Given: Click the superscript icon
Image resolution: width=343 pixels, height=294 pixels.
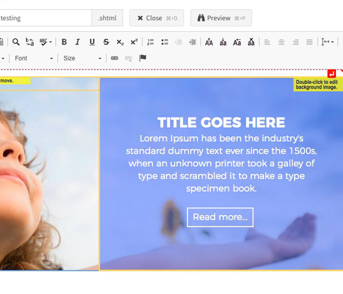Looking at the screenshot, I should click(134, 42).
